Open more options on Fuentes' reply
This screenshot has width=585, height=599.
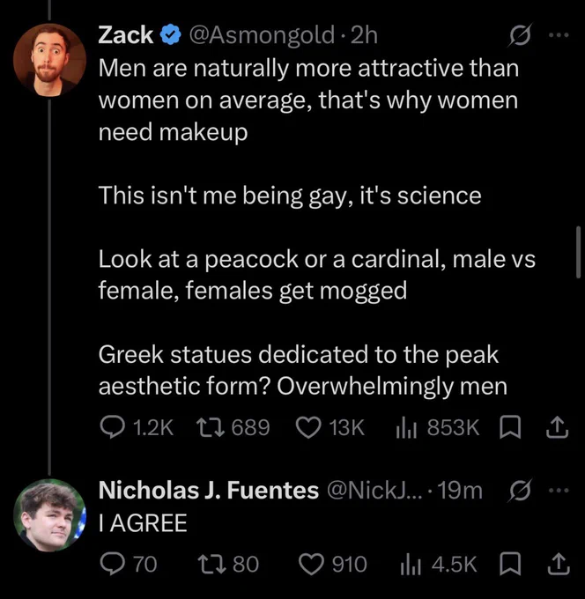(x=559, y=490)
